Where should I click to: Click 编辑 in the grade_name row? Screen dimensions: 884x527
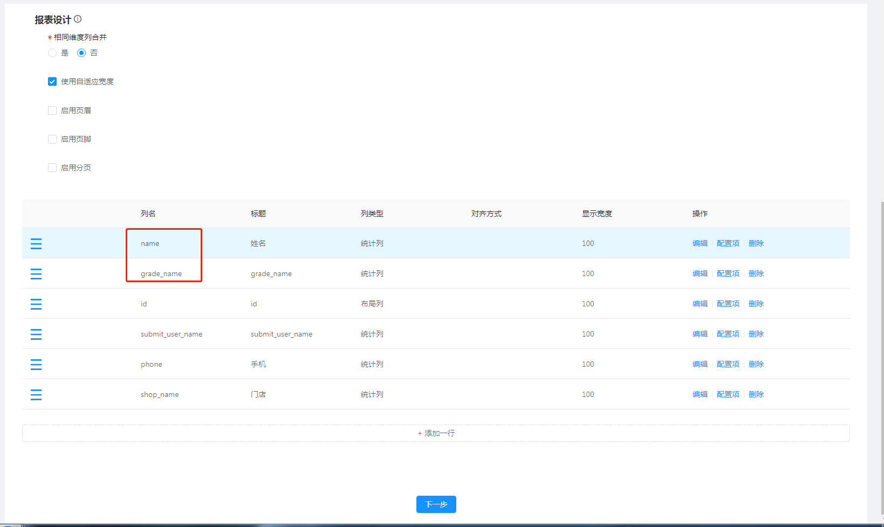point(700,273)
